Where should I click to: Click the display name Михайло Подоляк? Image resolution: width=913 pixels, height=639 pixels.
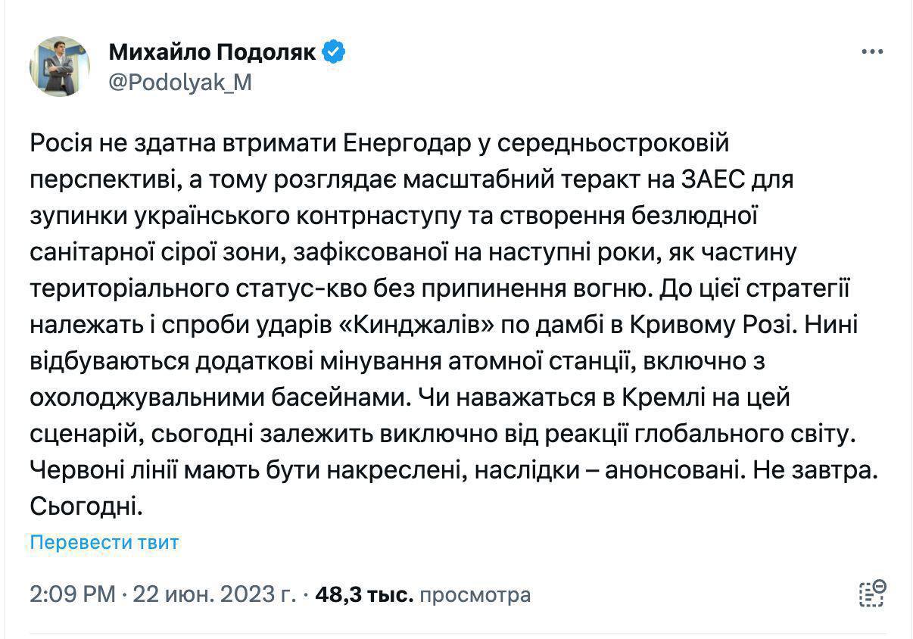212,52
